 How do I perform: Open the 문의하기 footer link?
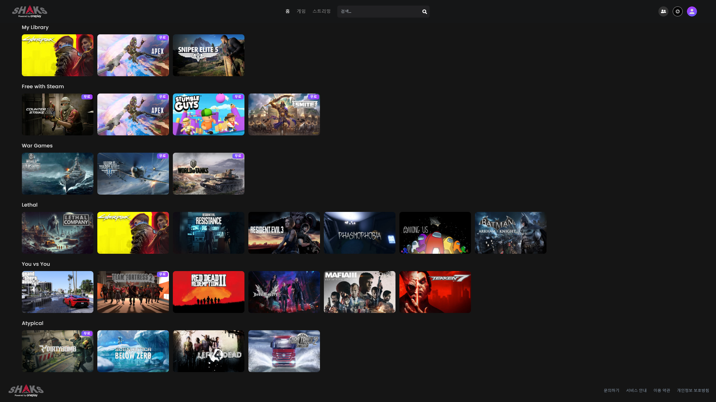coord(611,390)
